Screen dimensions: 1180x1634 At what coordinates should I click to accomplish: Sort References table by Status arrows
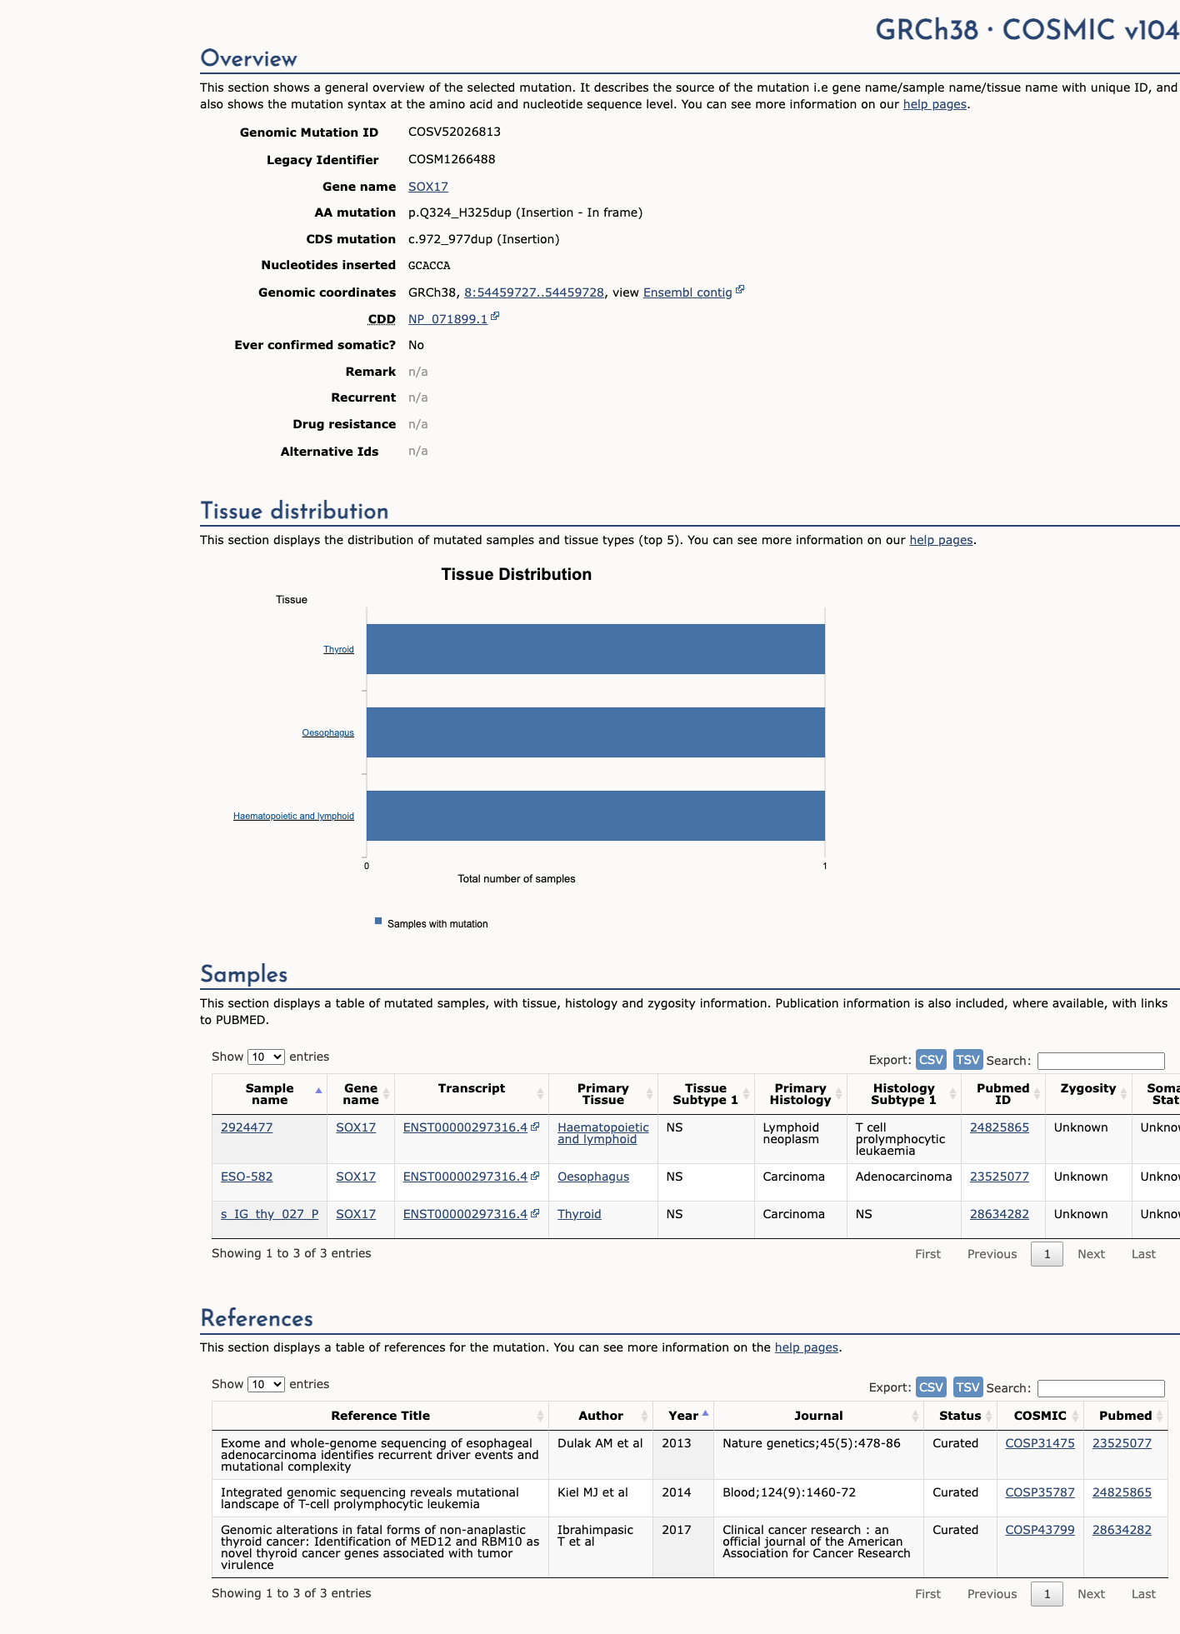[x=988, y=1416]
